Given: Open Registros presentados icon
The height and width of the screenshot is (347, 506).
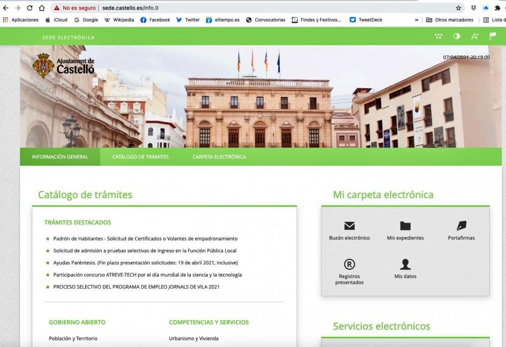Looking at the screenshot, I should tap(349, 264).
